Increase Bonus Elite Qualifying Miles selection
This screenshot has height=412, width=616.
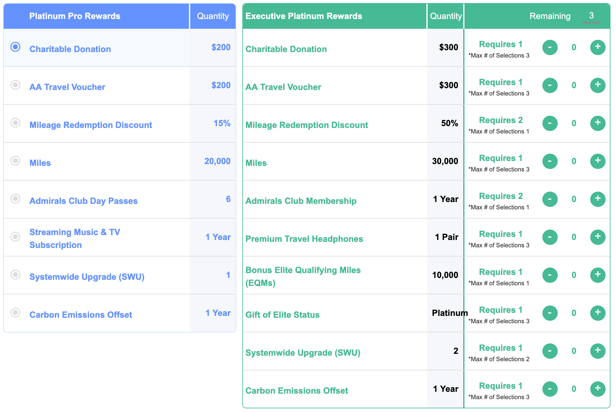pos(598,275)
